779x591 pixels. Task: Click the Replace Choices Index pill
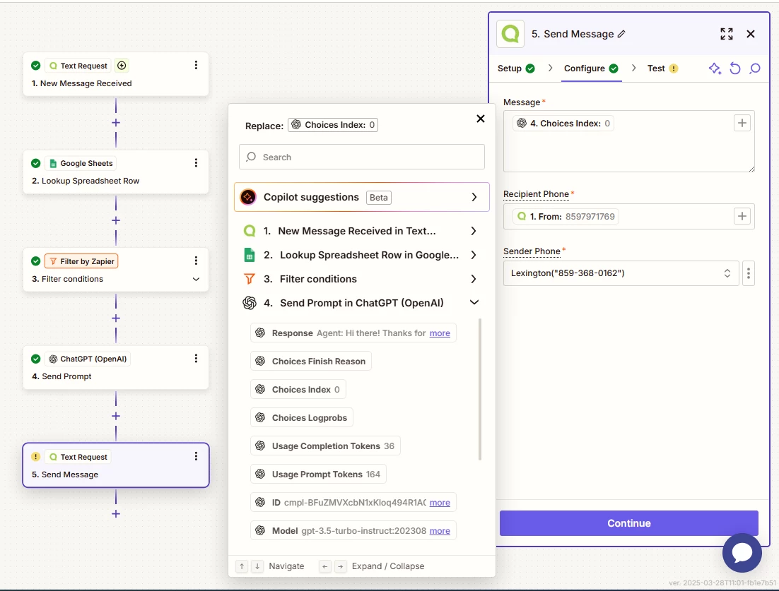coord(333,124)
